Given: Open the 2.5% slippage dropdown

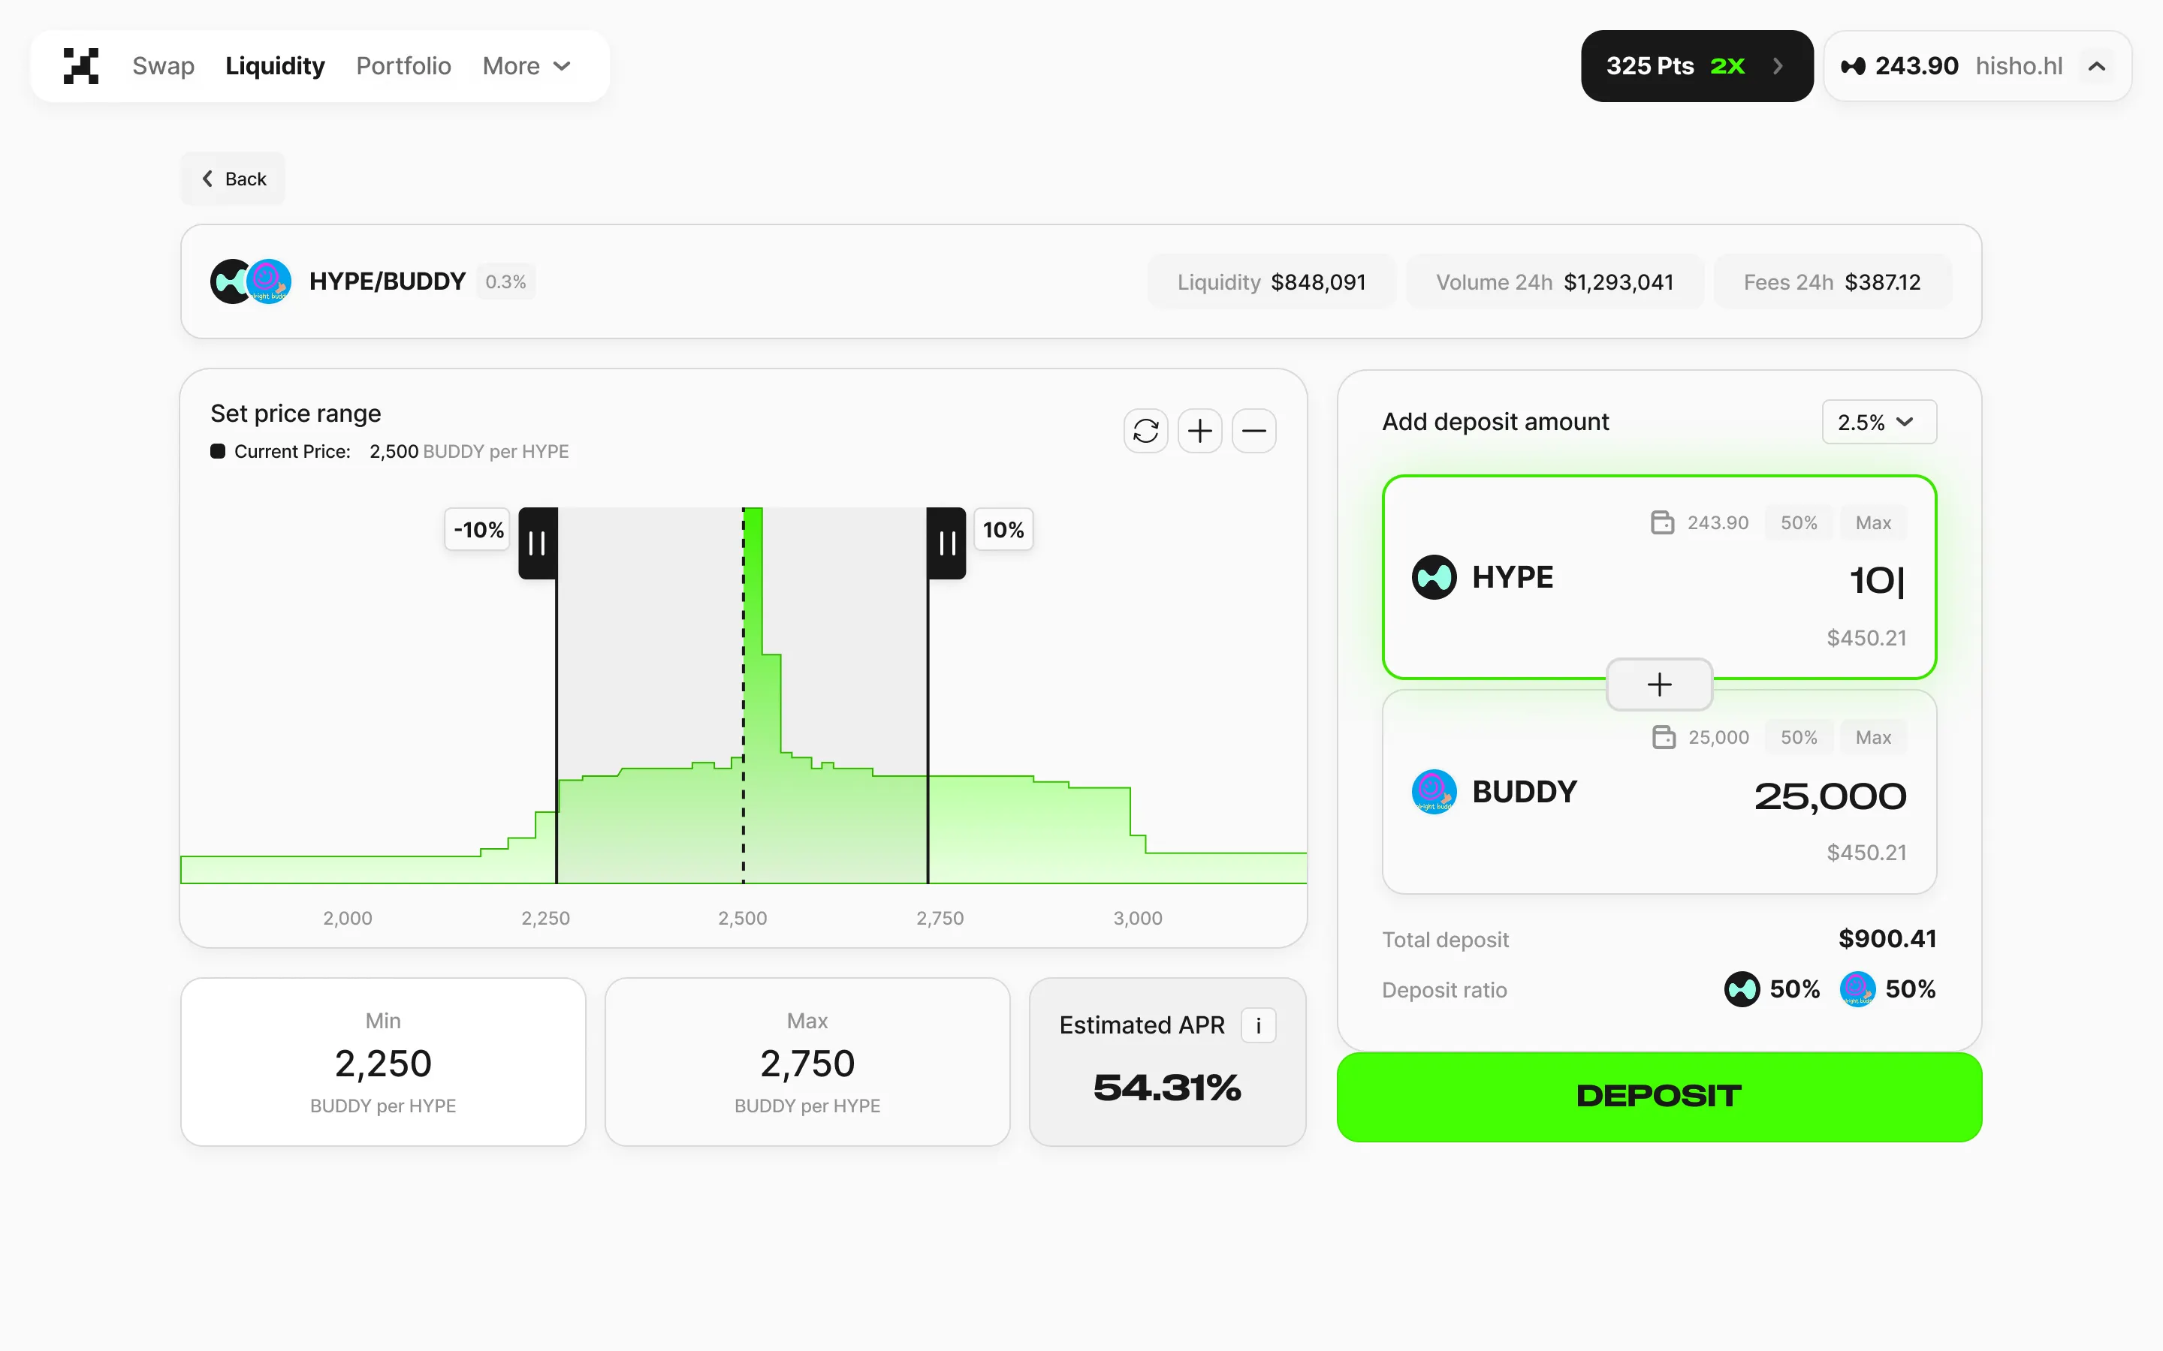Looking at the screenshot, I should pyautogui.click(x=1879, y=422).
